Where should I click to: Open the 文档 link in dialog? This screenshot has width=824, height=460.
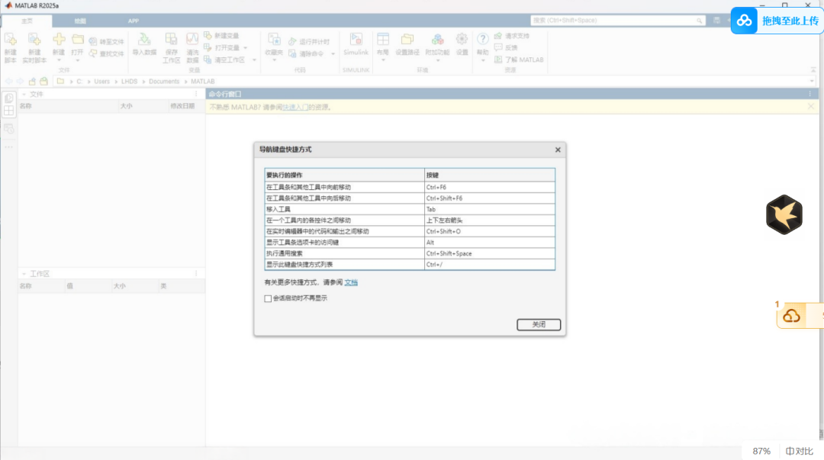[351, 282]
